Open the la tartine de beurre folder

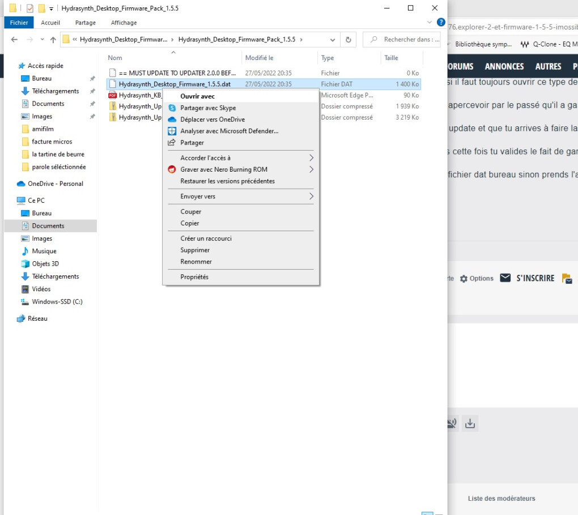pyautogui.click(x=58, y=154)
